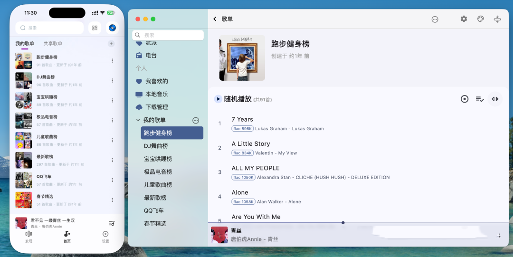Open the 跑步健身榜 playlist cover image
Viewport: 513px width, 257px height.
point(242,58)
